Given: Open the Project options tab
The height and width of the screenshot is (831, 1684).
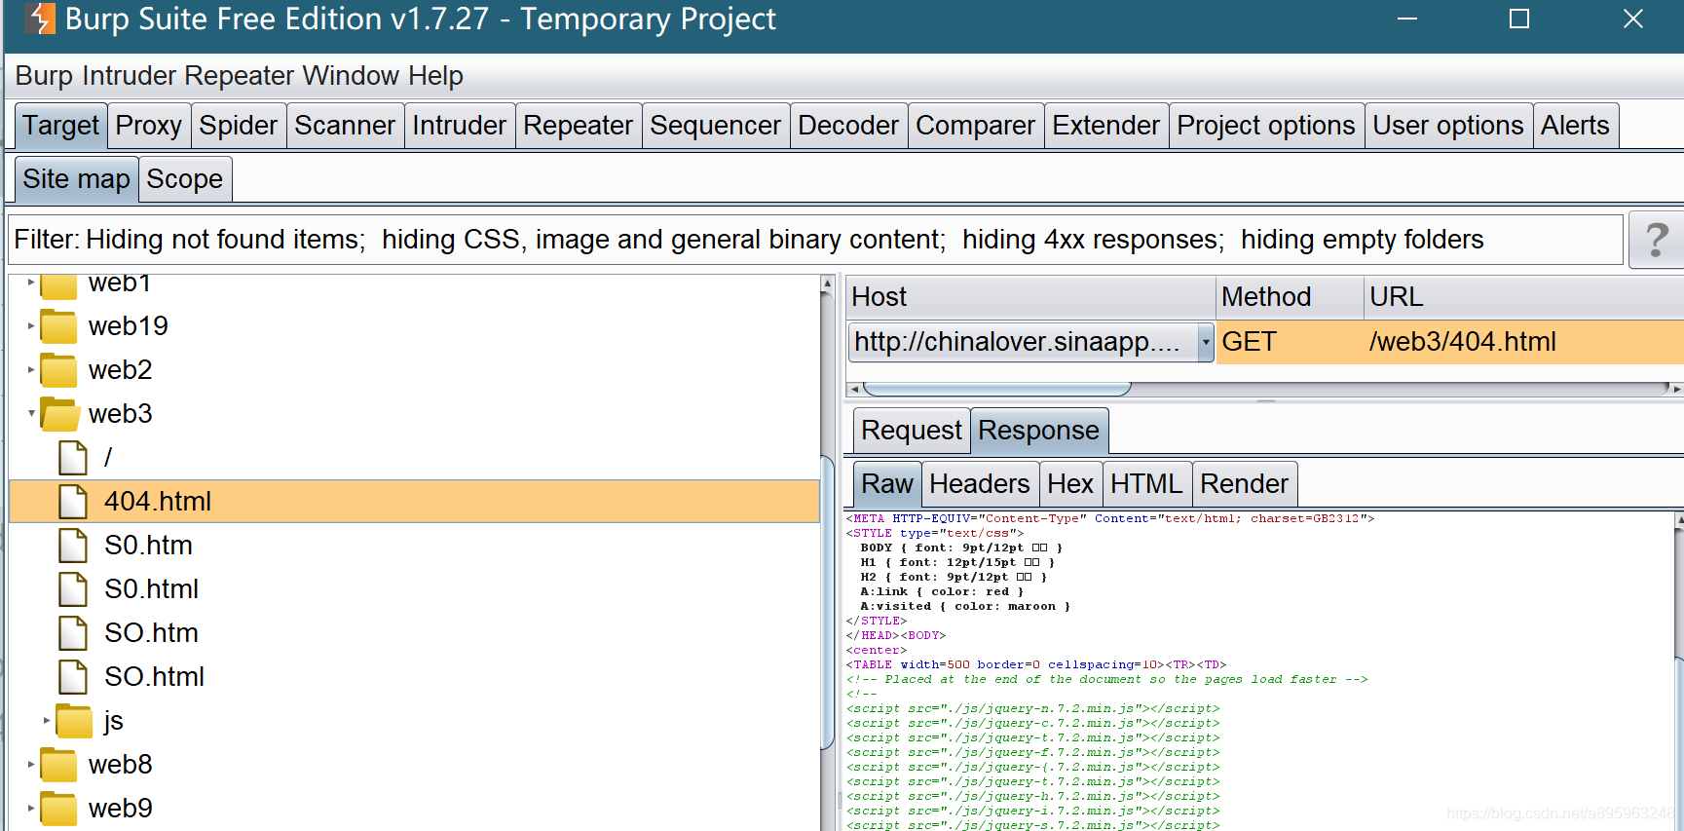Looking at the screenshot, I should (1266, 126).
